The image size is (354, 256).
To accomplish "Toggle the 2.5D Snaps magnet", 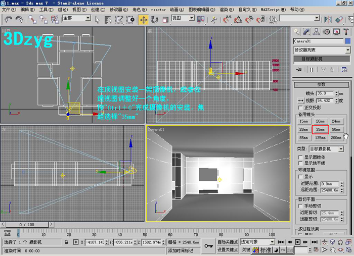I will click(227, 20).
